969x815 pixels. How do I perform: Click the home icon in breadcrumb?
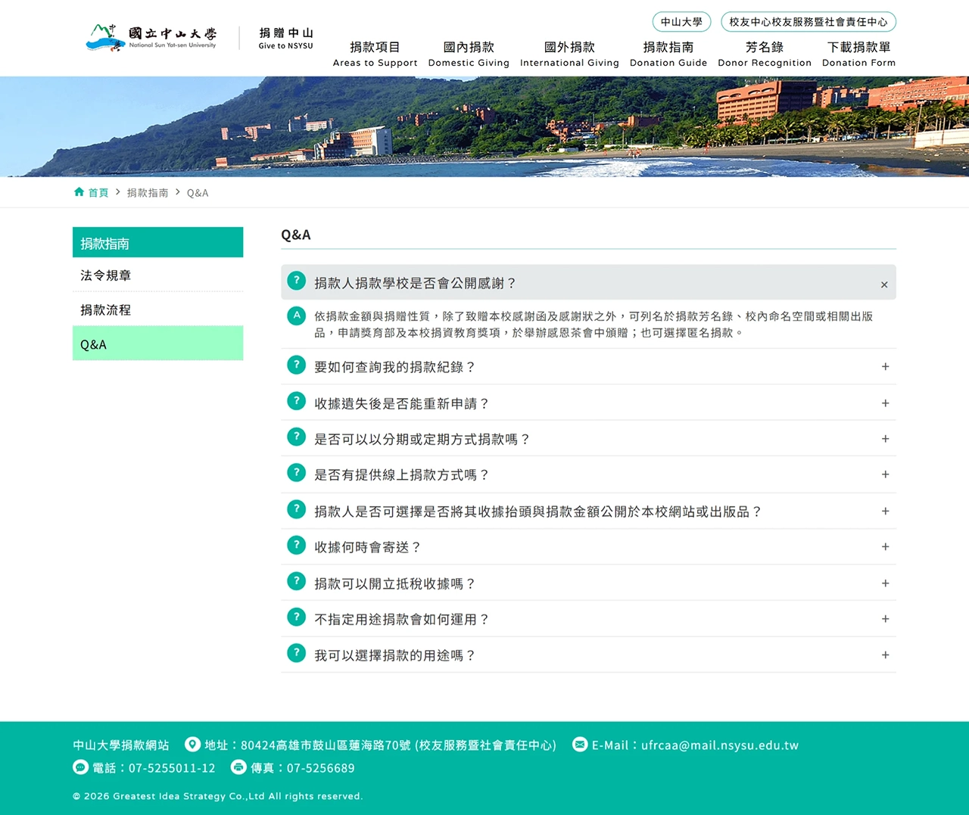coord(79,192)
